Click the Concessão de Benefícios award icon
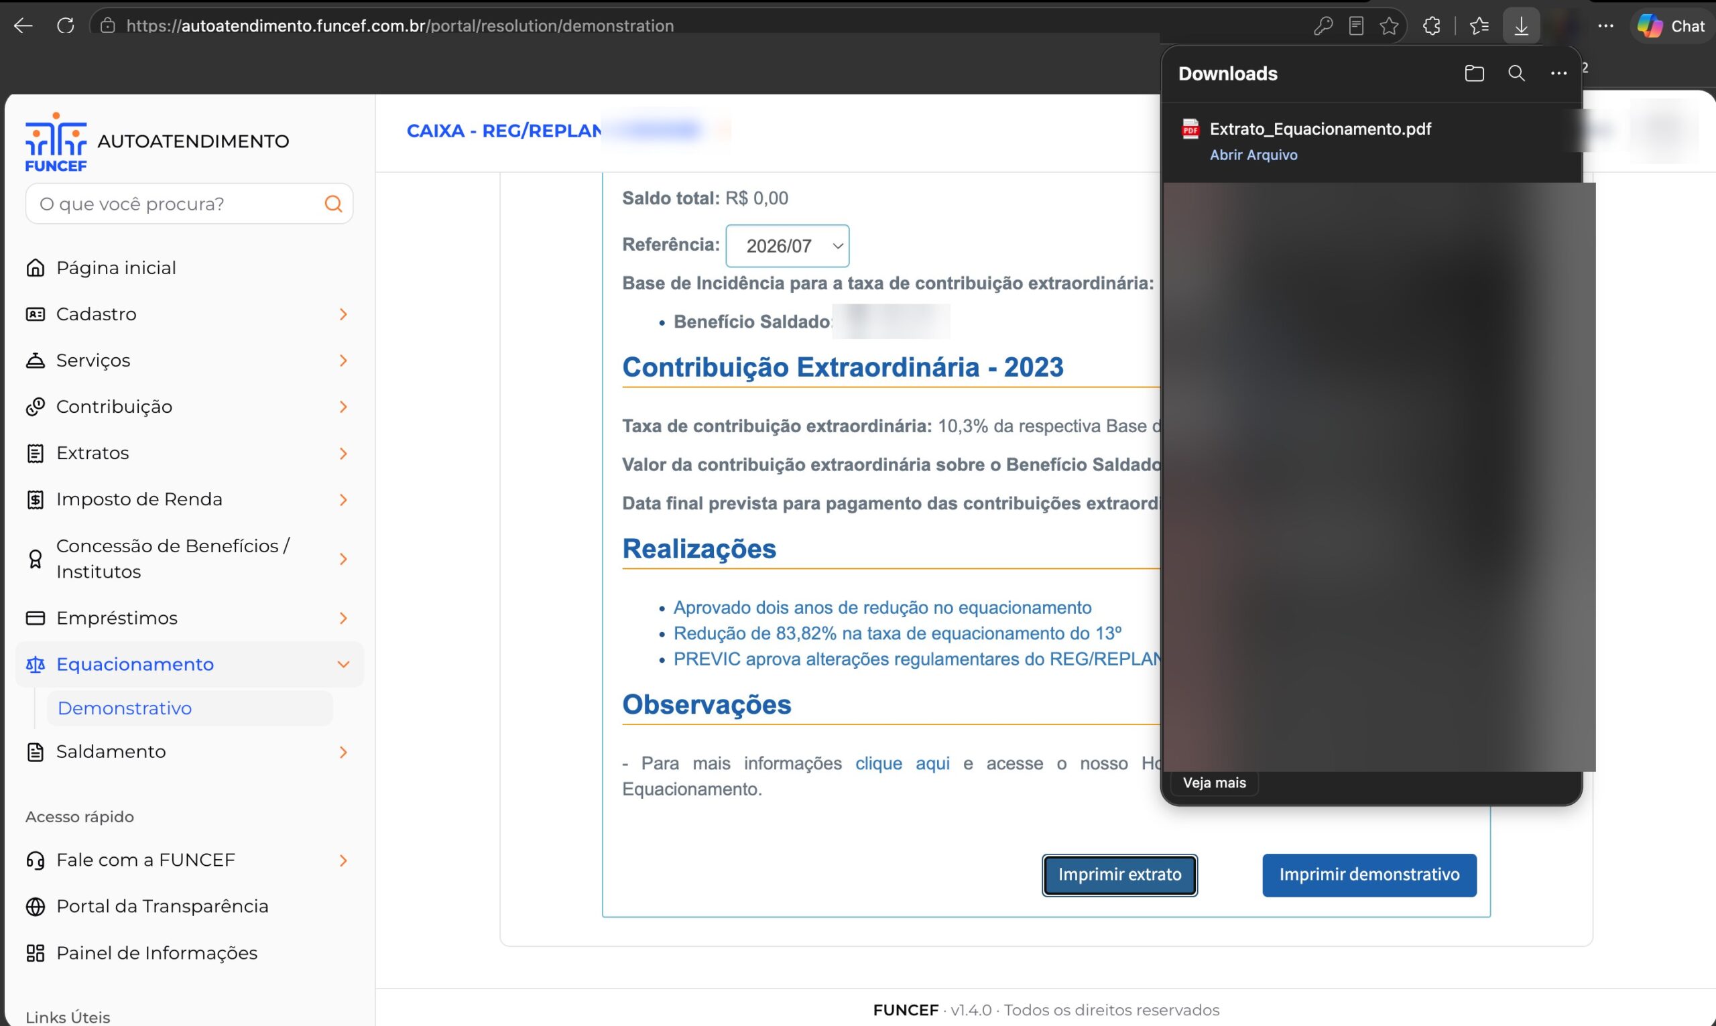Viewport: 1716px width, 1026px height. [36, 559]
